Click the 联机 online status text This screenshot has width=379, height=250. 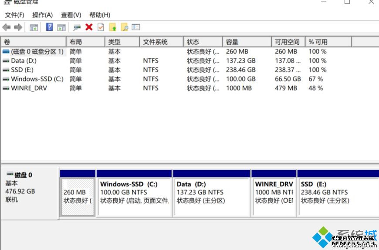11,200
